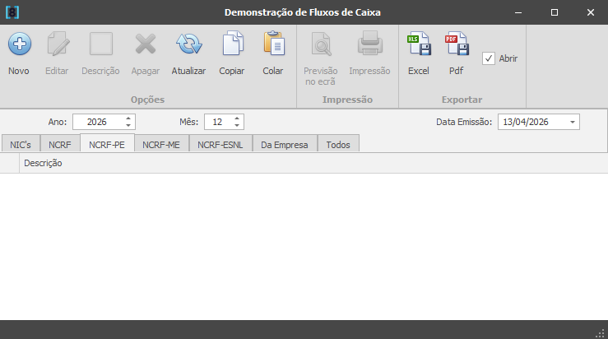Click the Colar clipboard icon
The image size is (608, 339).
coord(272,44)
